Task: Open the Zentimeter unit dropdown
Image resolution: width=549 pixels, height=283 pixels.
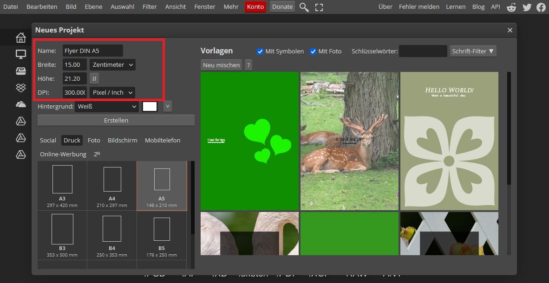Action: point(112,64)
